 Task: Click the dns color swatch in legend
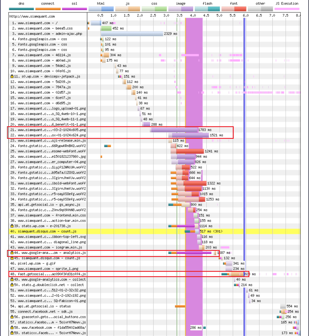click(x=21, y=9)
